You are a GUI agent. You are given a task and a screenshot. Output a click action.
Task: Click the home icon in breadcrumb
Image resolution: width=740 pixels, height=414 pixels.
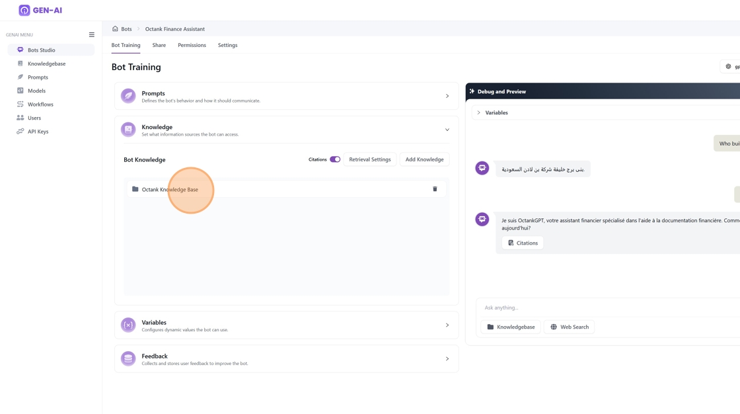[x=115, y=29]
